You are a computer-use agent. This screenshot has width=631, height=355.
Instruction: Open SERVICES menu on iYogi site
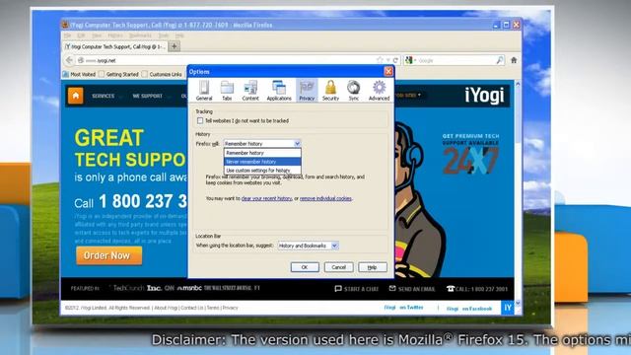click(103, 97)
